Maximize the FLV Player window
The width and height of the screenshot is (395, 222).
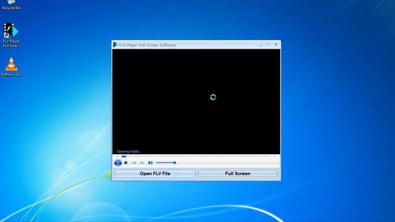click(268, 44)
